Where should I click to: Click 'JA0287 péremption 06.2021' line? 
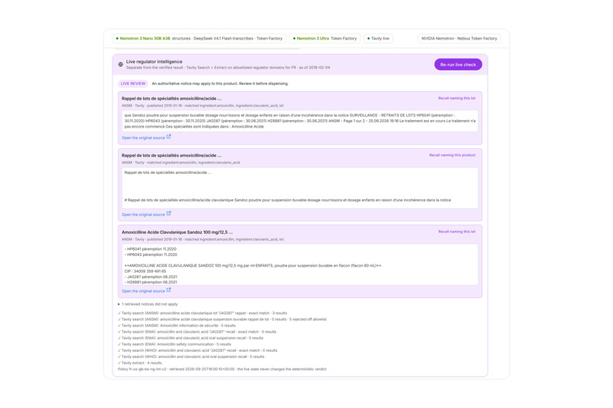click(151, 277)
